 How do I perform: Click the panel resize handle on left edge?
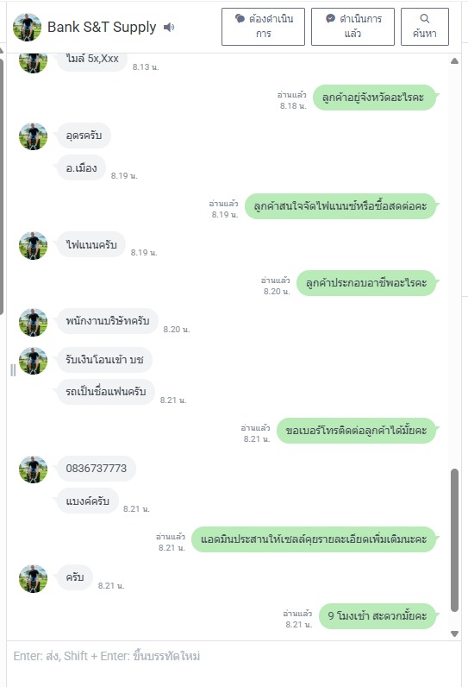point(13,370)
